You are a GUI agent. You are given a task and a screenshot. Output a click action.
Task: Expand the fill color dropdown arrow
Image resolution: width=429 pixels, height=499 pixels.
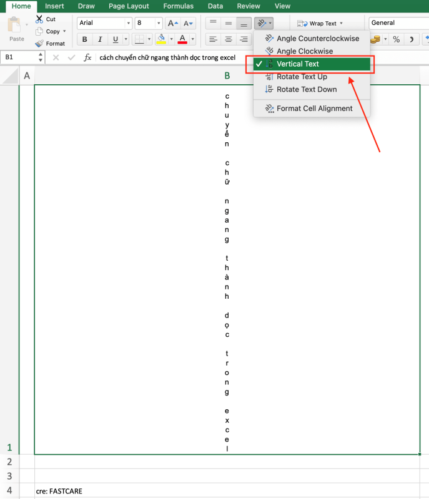pos(171,39)
